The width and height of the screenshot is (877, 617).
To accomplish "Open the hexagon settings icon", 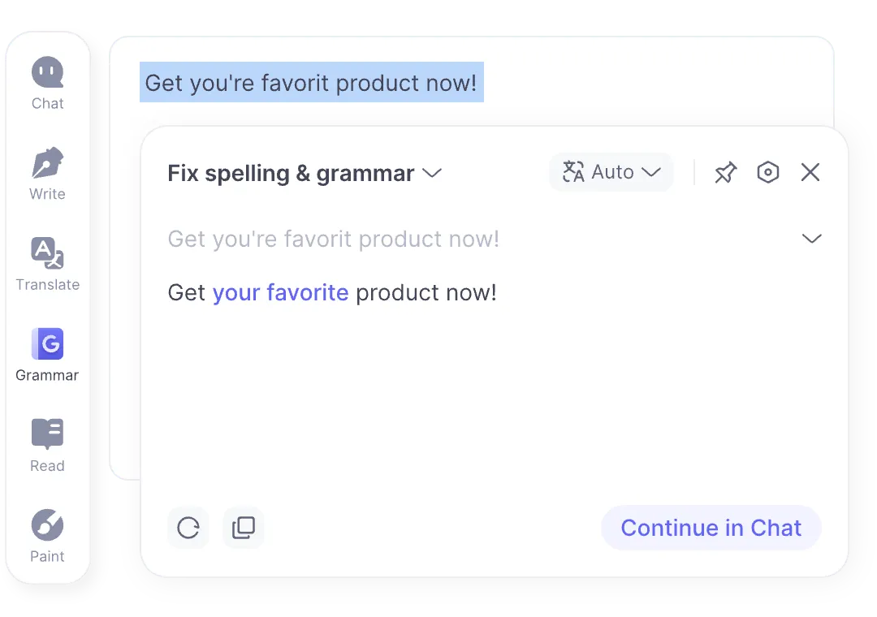I will pos(767,172).
